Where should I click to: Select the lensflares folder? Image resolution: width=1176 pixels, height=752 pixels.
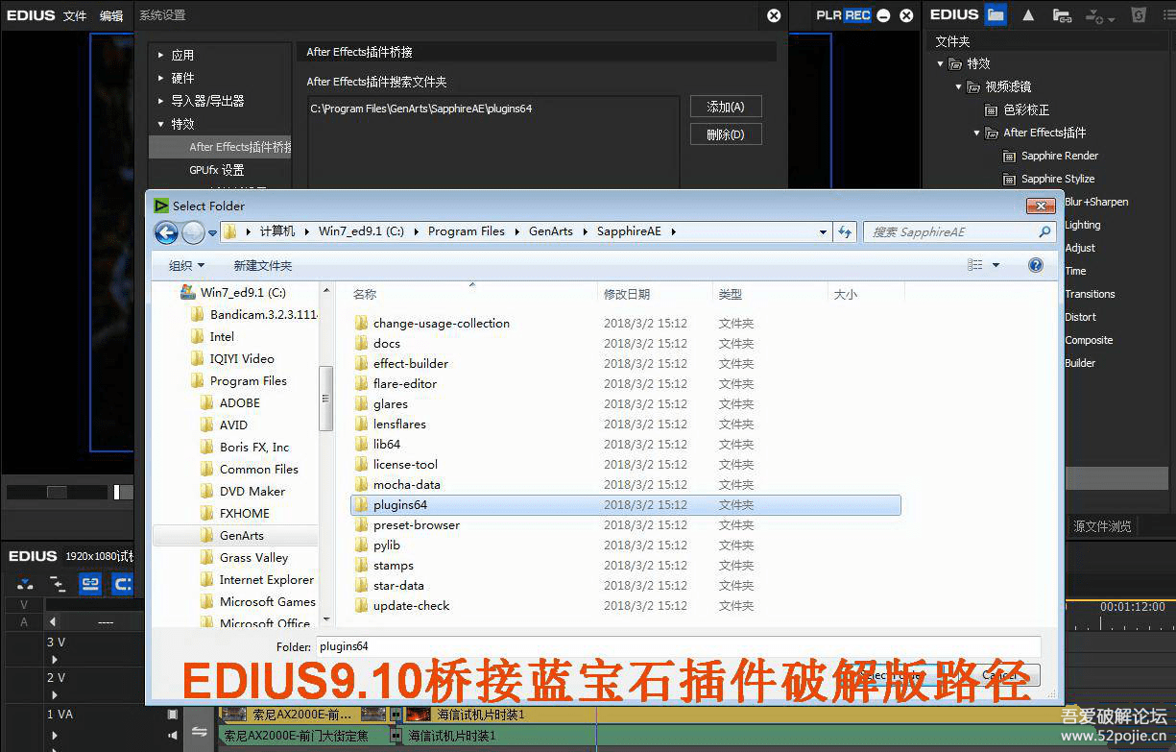coord(399,425)
